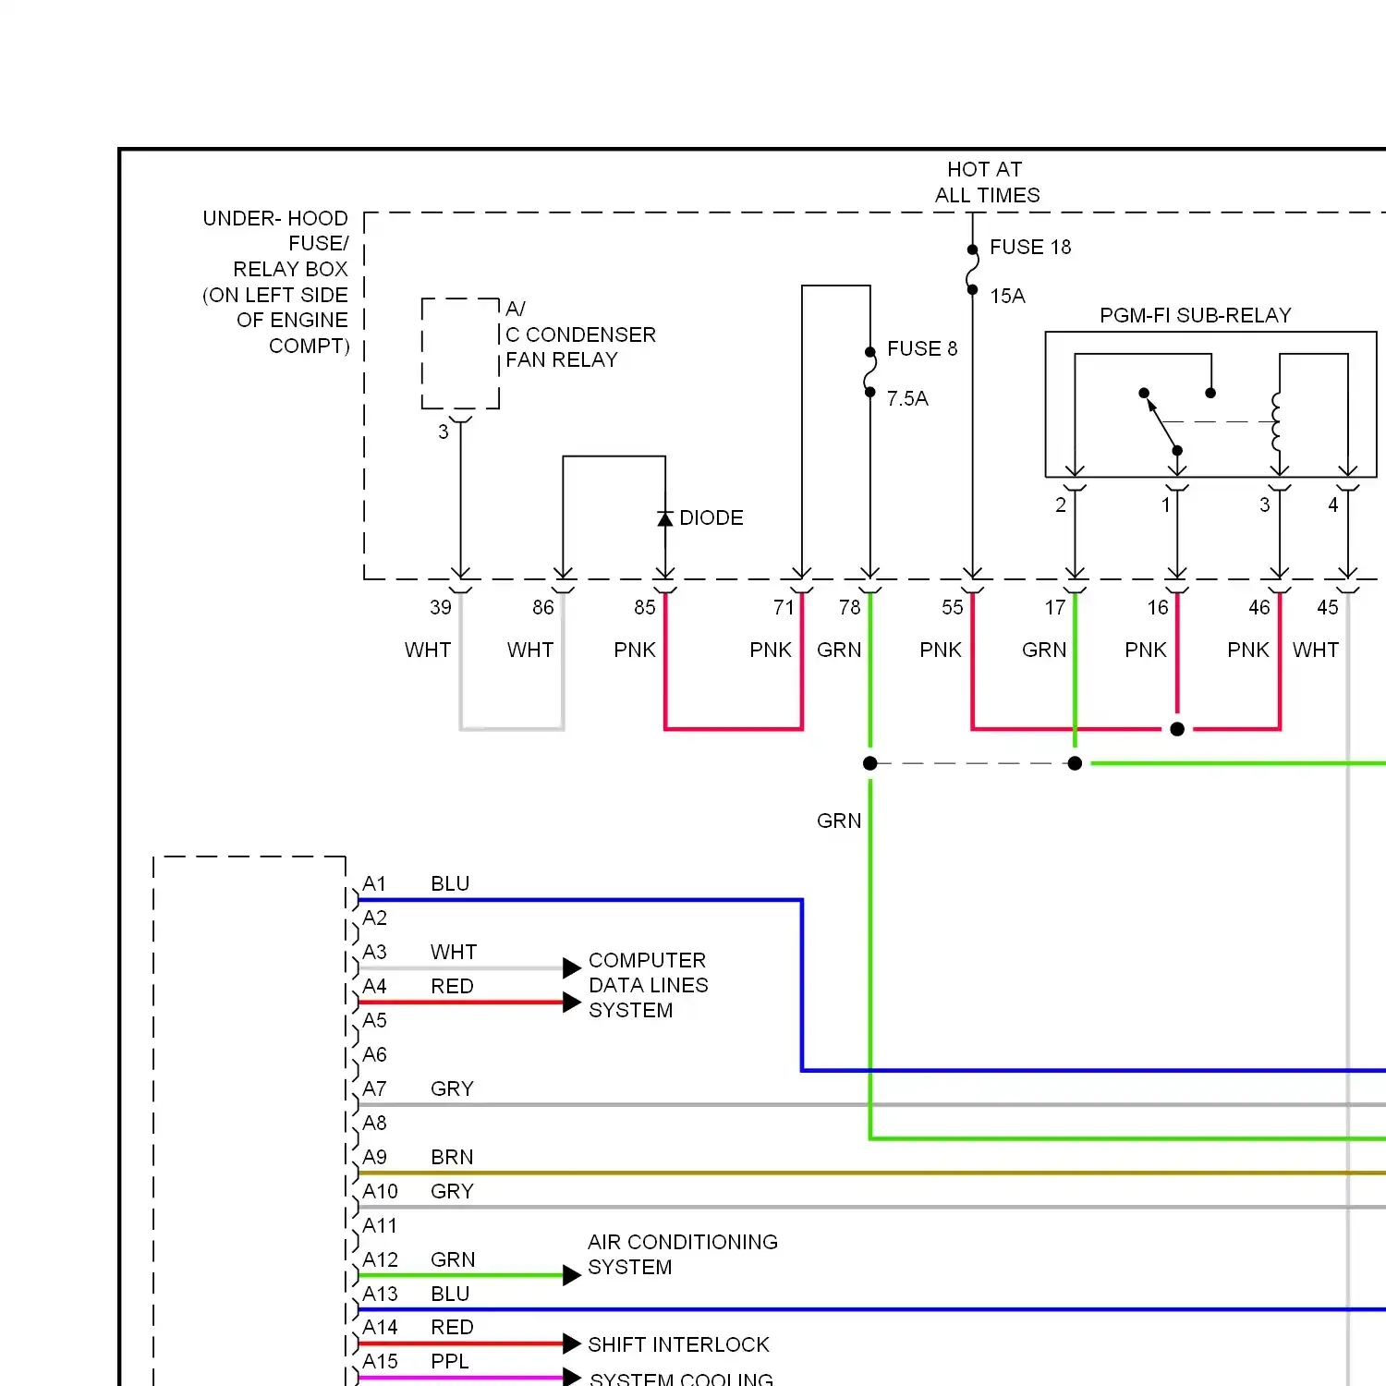
Task: Click the PGM-FI SUB-RELAY label
Action: (1195, 315)
